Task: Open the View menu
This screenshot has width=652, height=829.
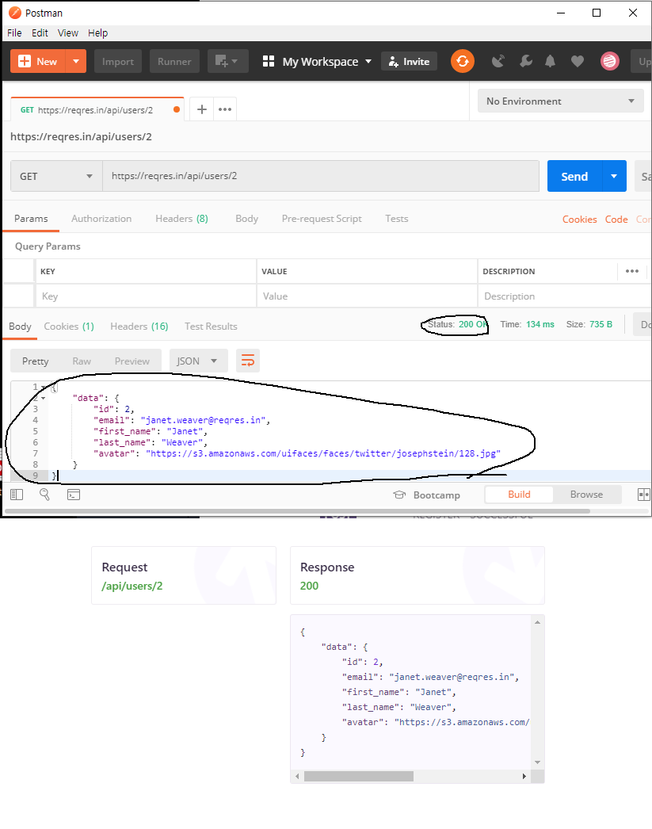Action: 67,32
